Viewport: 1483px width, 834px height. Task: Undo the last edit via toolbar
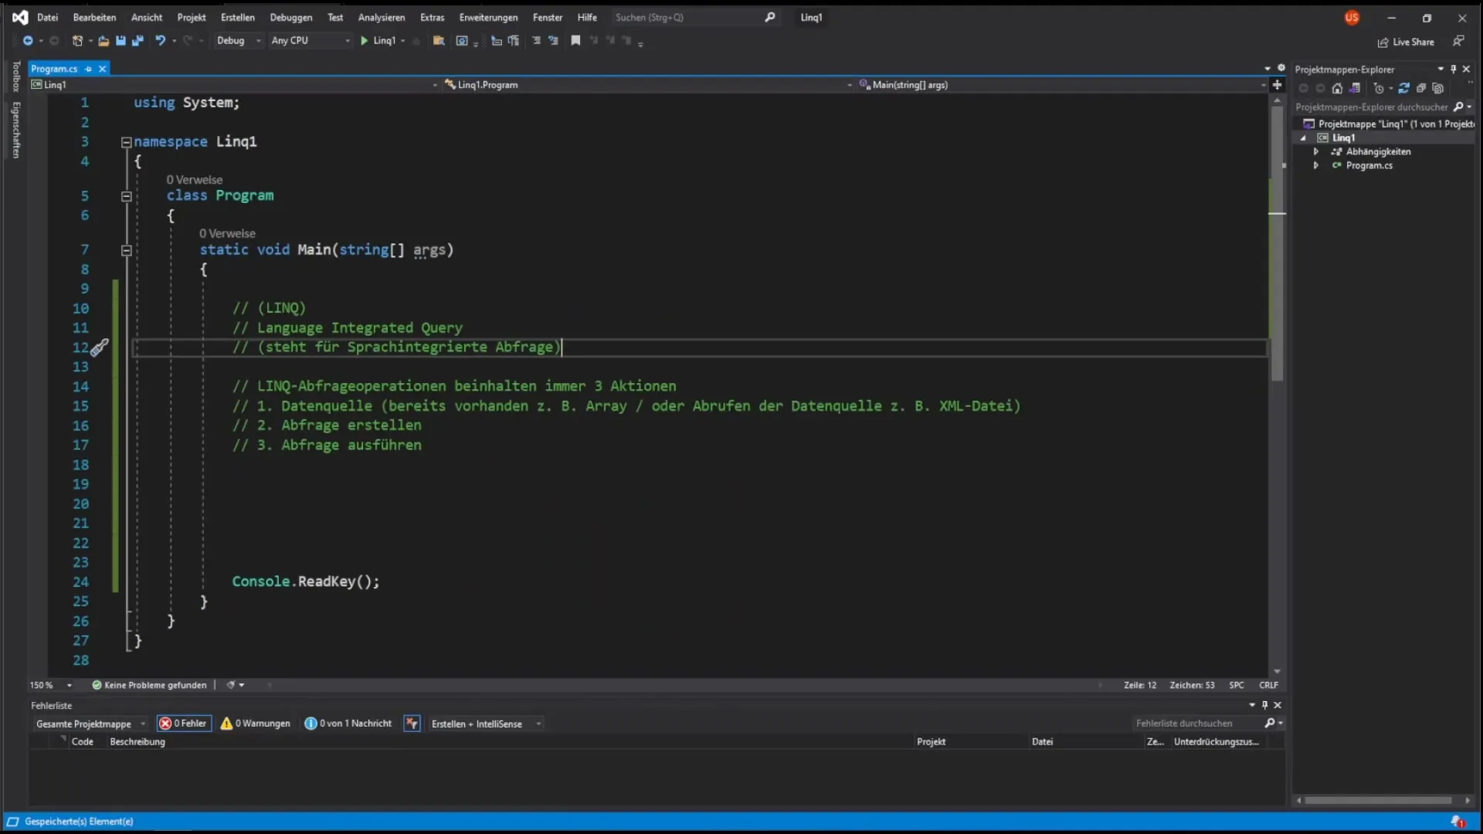click(160, 41)
